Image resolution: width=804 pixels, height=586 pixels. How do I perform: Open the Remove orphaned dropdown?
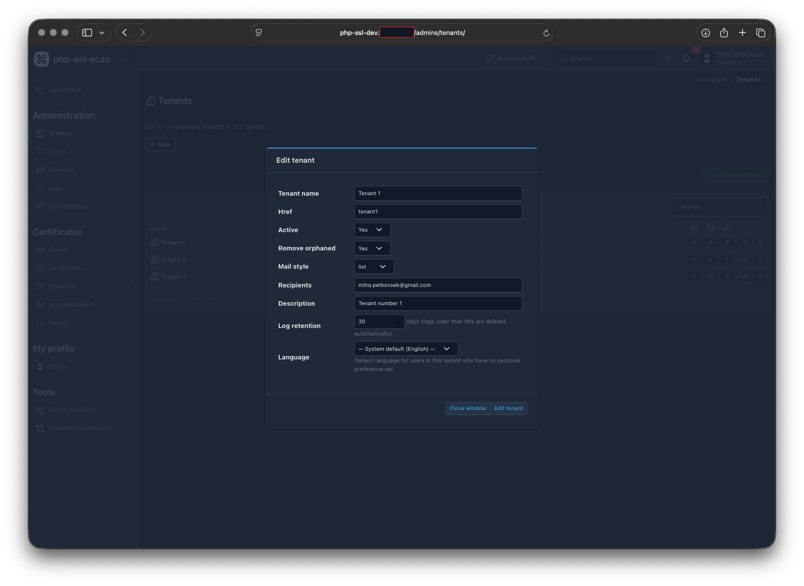(x=372, y=248)
